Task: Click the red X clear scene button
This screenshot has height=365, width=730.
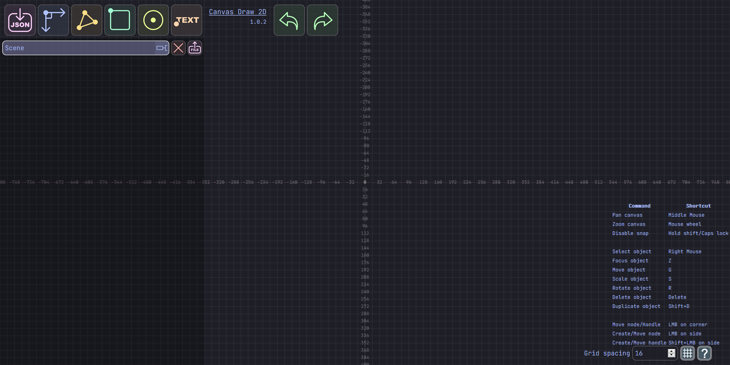Action: coord(178,48)
